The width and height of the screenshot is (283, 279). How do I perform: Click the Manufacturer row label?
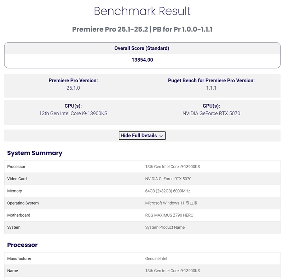[x=19, y=258]
